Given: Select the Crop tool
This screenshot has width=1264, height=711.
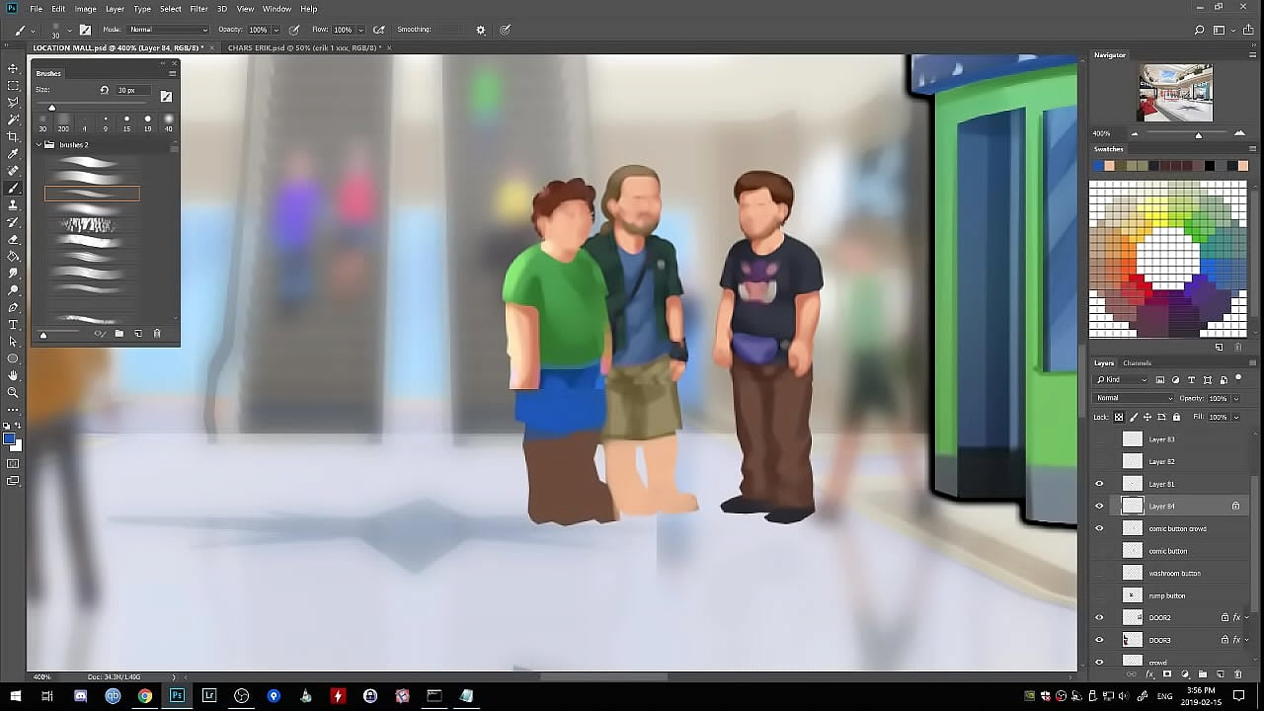Looking at the screenshot, I should tap(13, 136).
